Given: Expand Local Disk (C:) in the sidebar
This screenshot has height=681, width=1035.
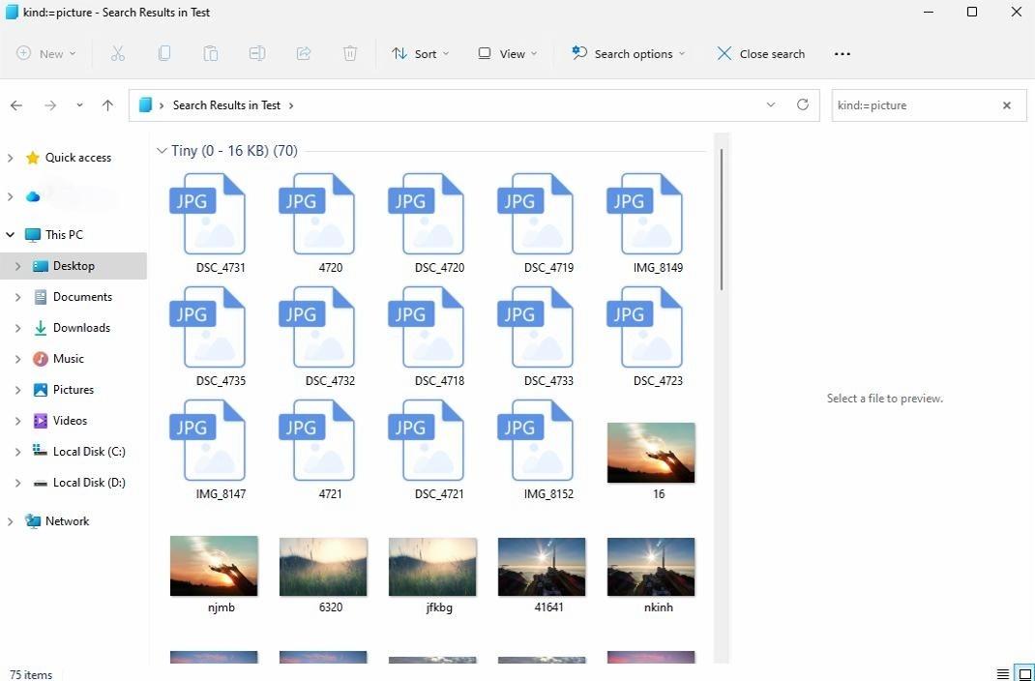Looking at the screenshot, I should click(19, 451).
